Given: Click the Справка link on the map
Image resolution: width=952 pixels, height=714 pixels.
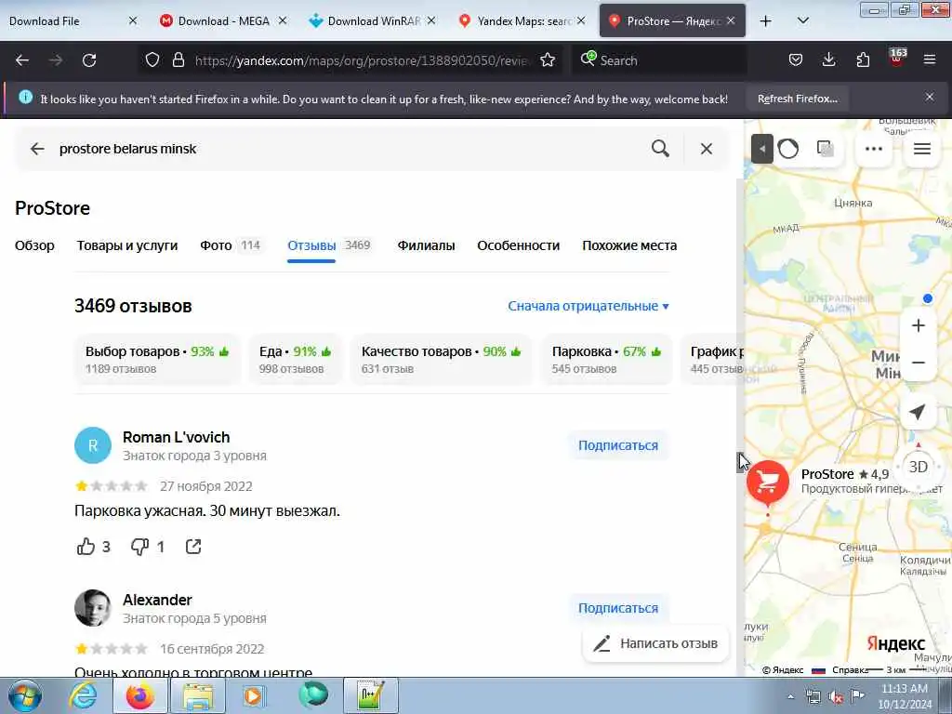Looking at the screenshot, I should click(x=850, y=670).
